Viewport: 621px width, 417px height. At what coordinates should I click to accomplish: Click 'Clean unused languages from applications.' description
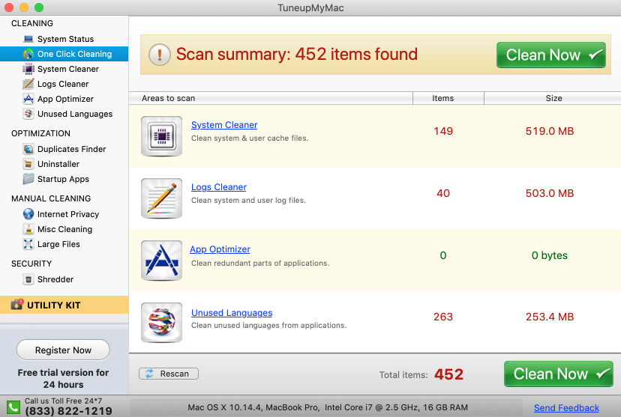[x=269, y=326]
